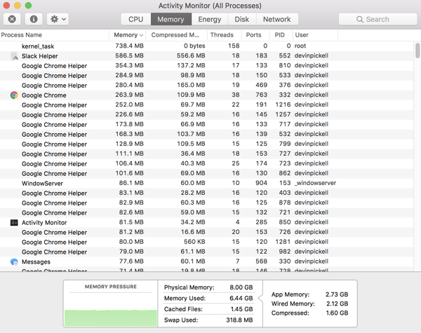Click the vertical scrollbar thumb
The height and width of the screenshot is (333, 421).
[417, 50]
